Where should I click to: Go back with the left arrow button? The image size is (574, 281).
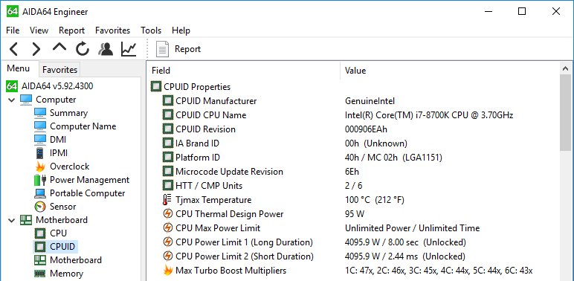point(13,48)
